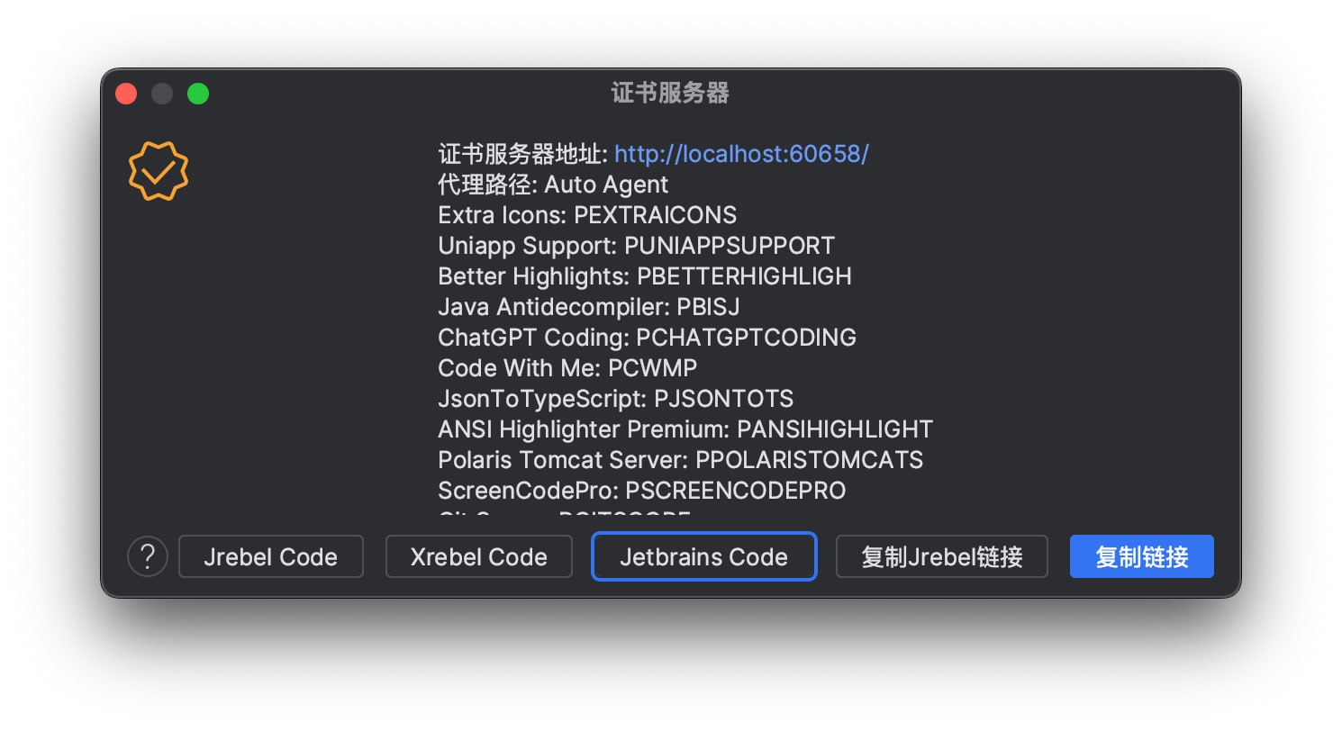Click the orange verified checkmark badge icon

159,171
